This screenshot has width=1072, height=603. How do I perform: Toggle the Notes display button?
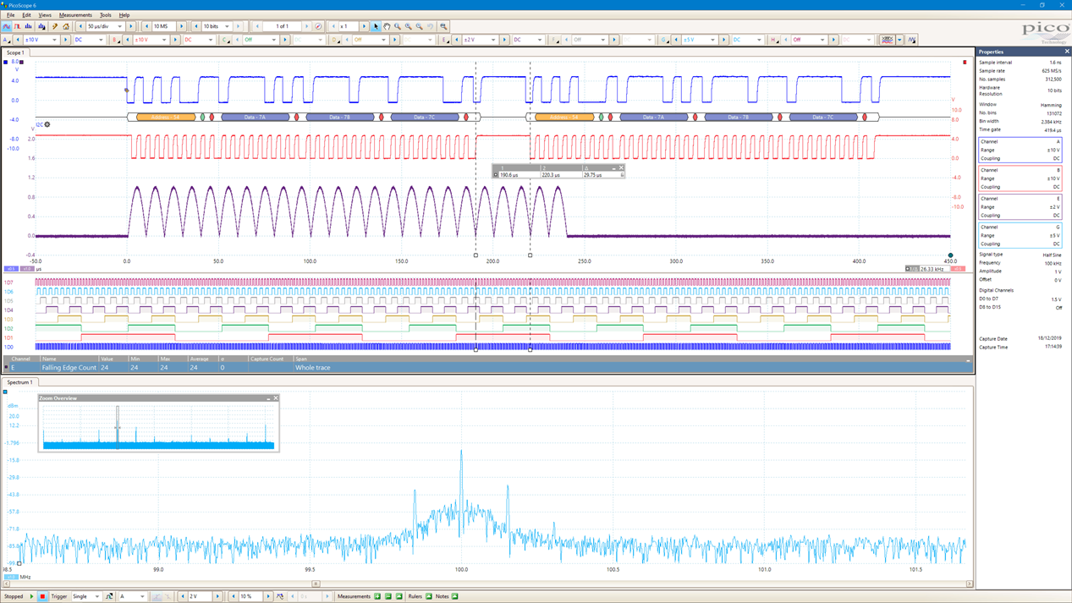pyautogui.click(x=455, y=596)
